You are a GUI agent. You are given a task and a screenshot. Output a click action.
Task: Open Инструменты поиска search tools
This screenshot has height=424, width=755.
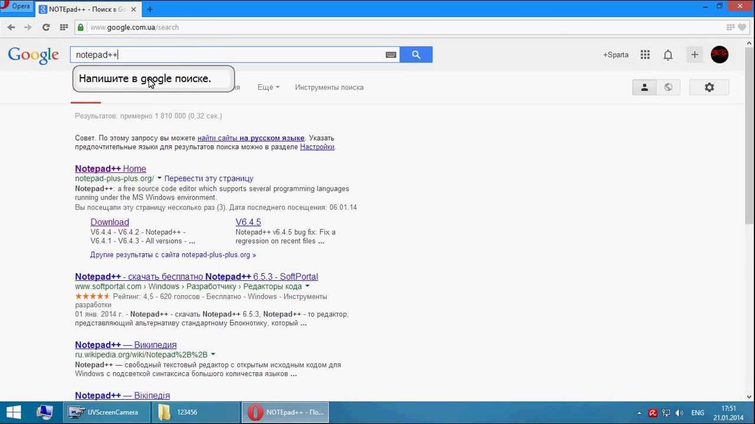[329, 87]
